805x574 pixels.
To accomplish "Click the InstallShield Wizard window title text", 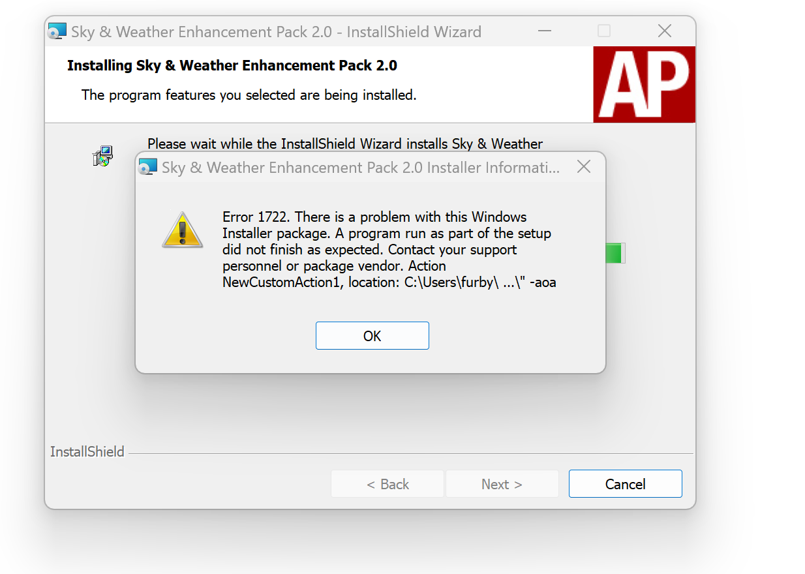I will pos(277,31).
